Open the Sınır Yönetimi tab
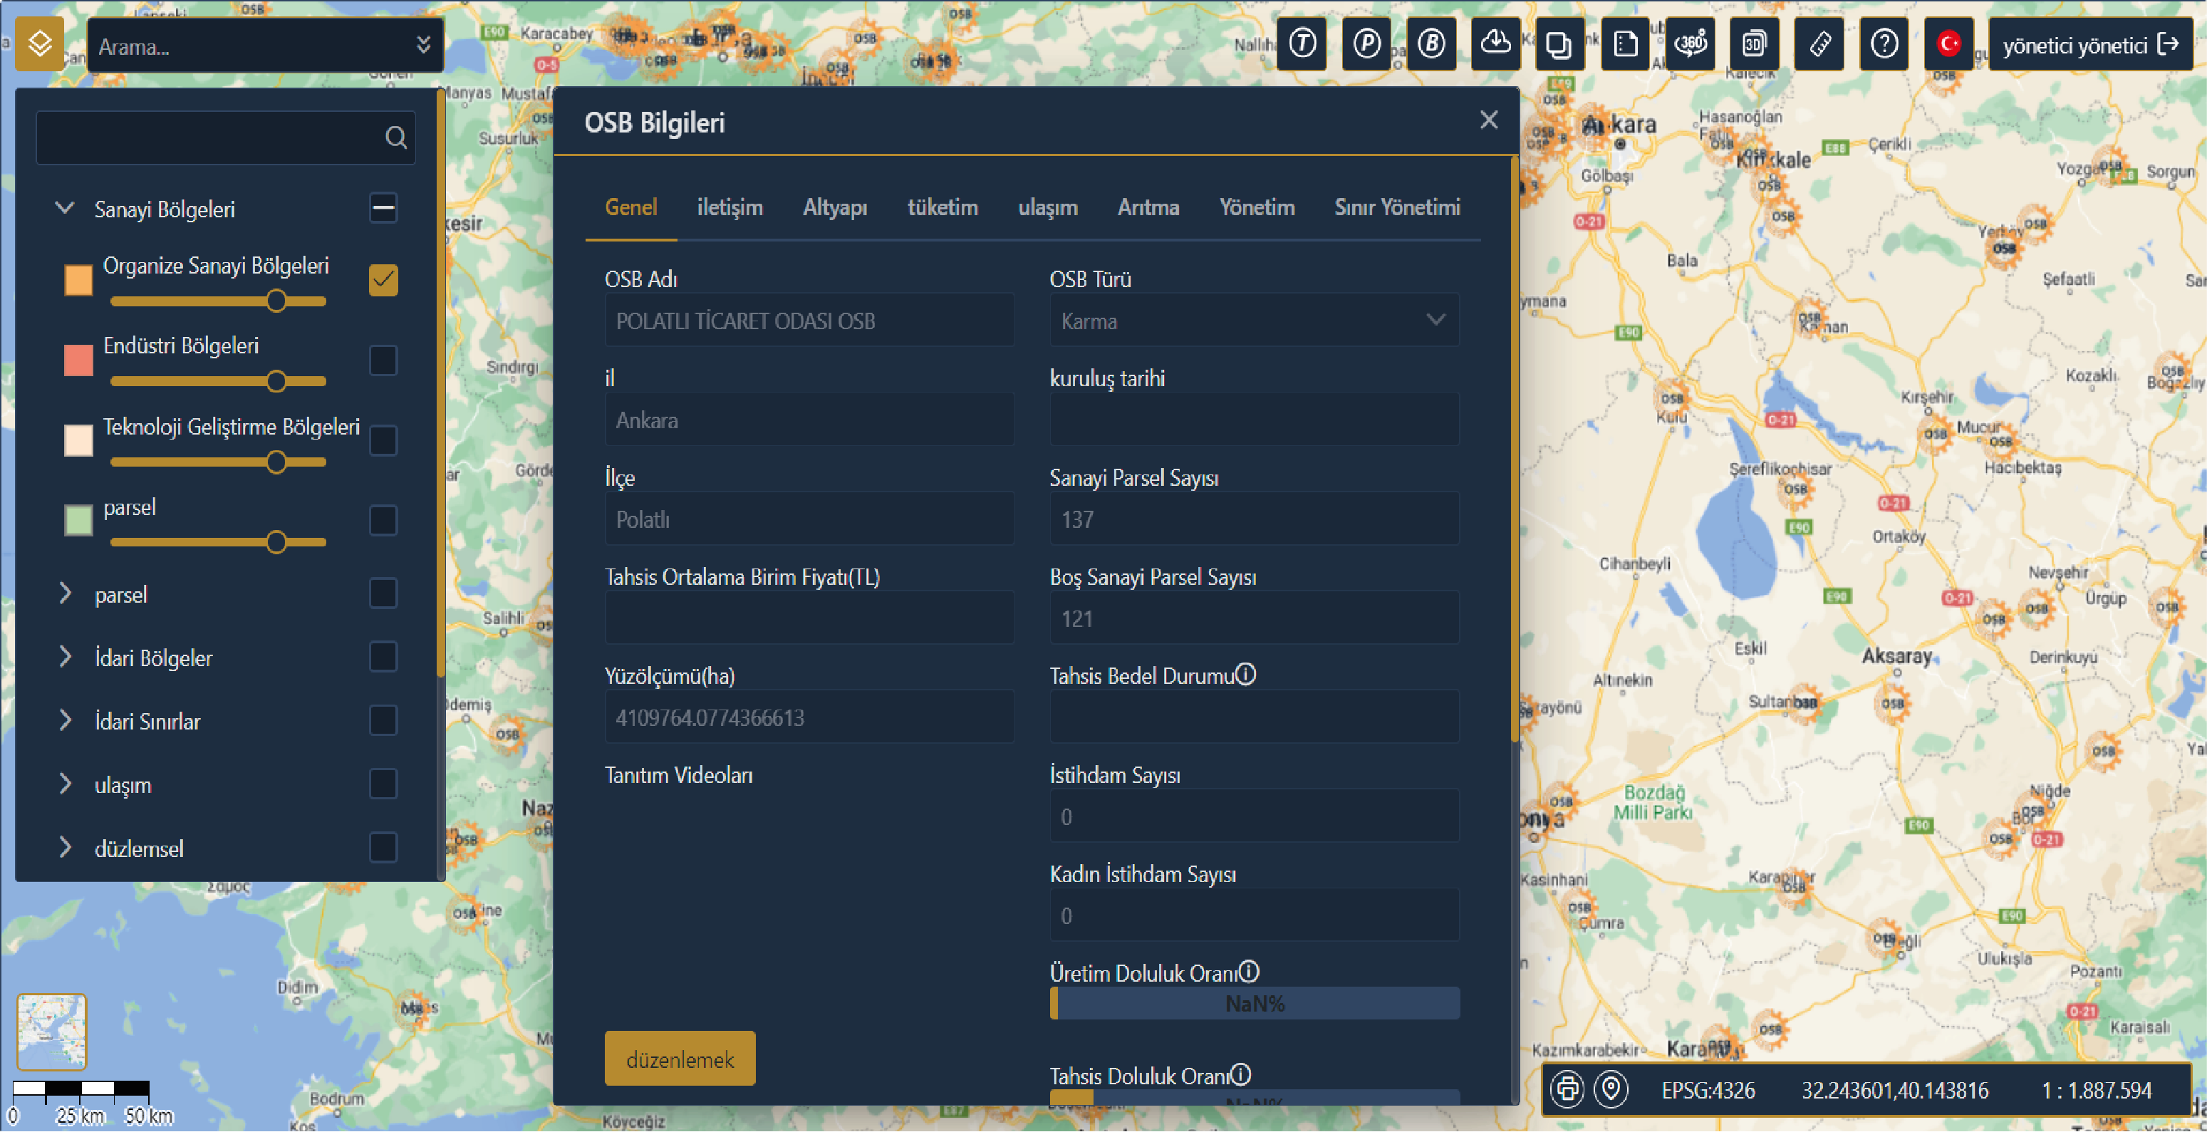Viewport: 2207px width, 1132px height. click(1398, 207)
